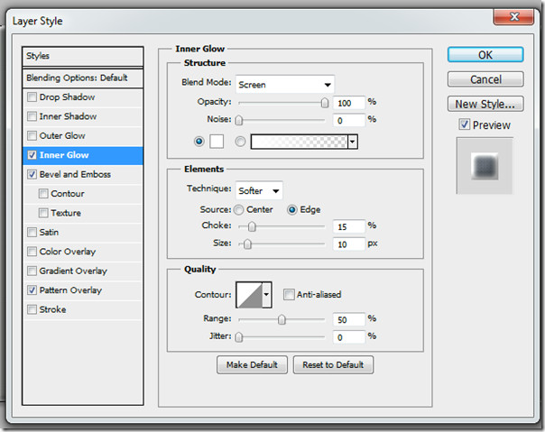Click the Range slider handle
Image resolution: width=545 pixels, height=432 pixels.
coord(282,319)
